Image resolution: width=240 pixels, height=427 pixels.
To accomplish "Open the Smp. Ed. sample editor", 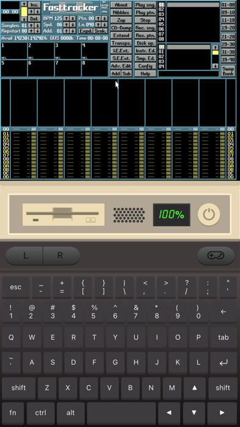I will [x=146, y=58].
